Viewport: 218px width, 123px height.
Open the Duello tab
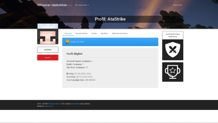pos(94,33)
